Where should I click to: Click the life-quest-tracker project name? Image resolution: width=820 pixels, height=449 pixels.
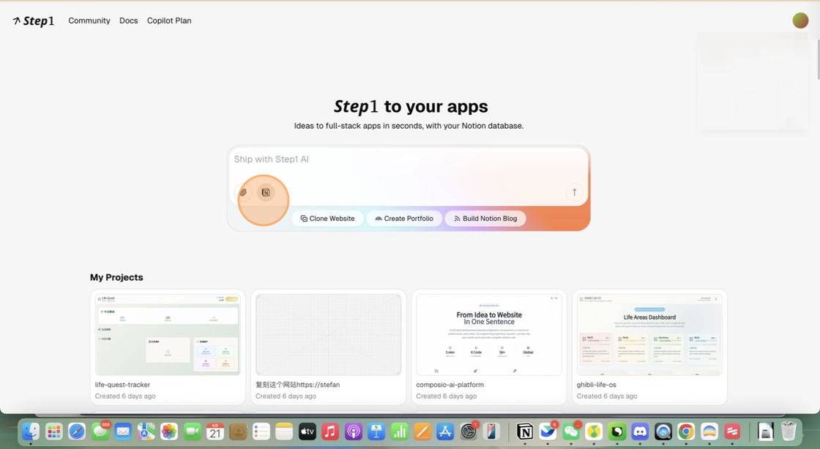(x=122, y=385)
